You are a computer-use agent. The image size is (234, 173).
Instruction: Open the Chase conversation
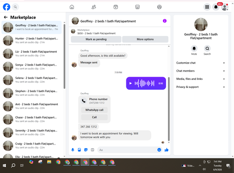click(x=31, y=119)
